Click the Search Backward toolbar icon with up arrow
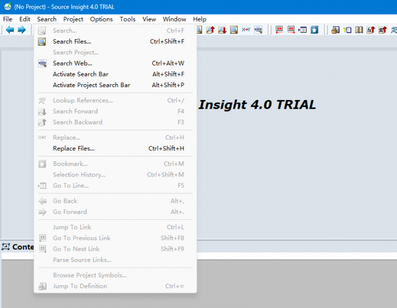This screenshot has width=397, height=308. (x=210, y=30)
